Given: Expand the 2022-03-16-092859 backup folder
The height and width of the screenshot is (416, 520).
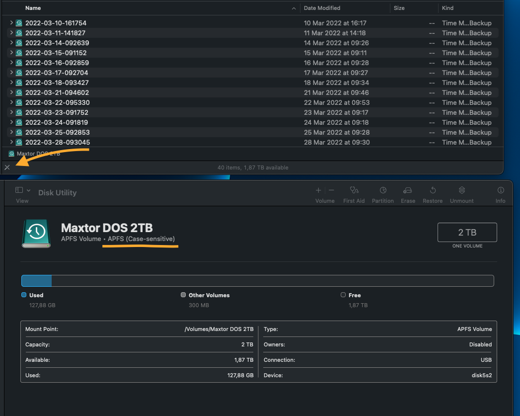Looking at the screenshot, I should point(11,62).
